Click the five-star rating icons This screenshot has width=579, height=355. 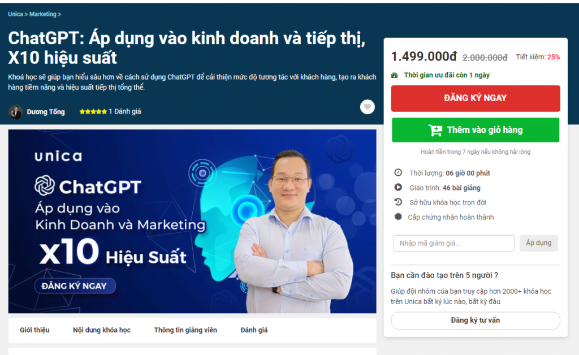pos(93,111)
